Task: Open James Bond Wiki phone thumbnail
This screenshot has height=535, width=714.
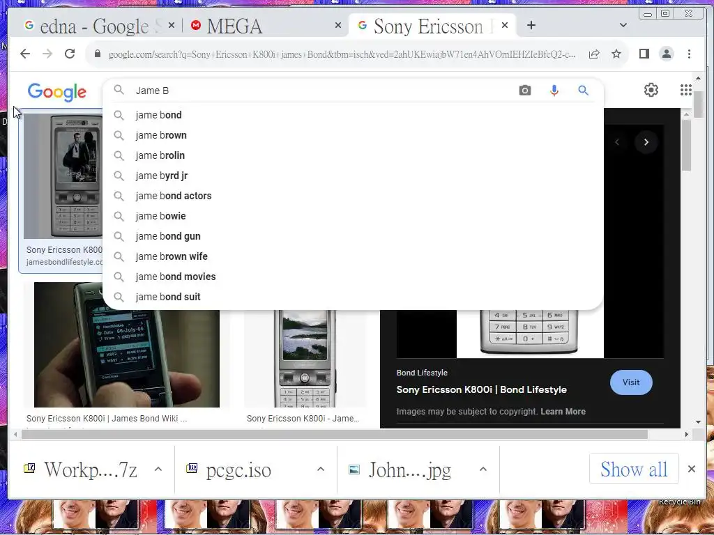Action: pos(127,344)
